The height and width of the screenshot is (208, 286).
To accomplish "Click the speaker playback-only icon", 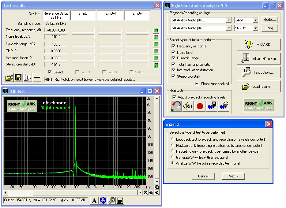I will point(188,106).
